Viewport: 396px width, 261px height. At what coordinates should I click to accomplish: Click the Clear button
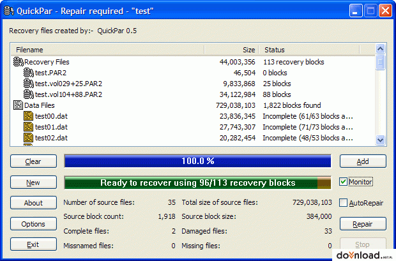pyautogui.click(x=33, y=161)
